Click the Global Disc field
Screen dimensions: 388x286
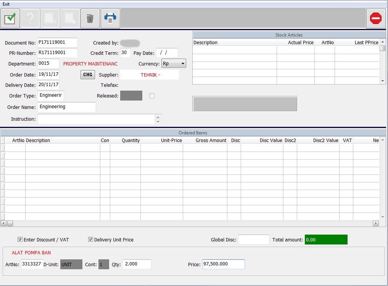[254, 240]
